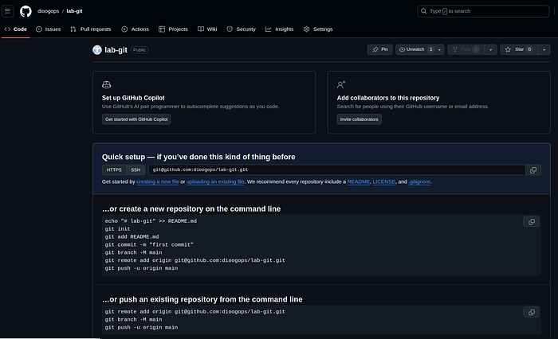Open the Unwatch notifications dropdown
The height and width of the screenshot is (339, 558).
point(420,49)
